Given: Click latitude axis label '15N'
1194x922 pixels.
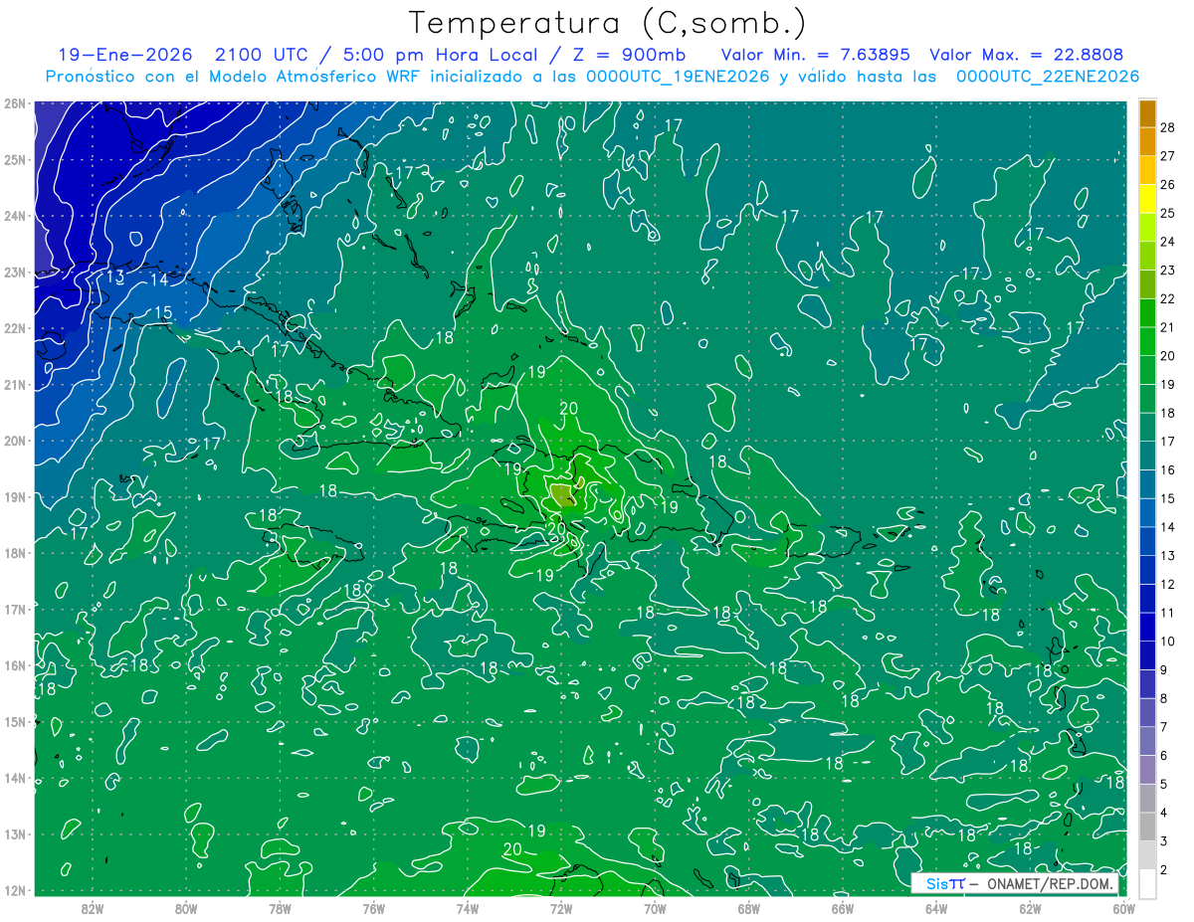Looking at the screenshot, I should pyautogui.click(x=15, y=722).
